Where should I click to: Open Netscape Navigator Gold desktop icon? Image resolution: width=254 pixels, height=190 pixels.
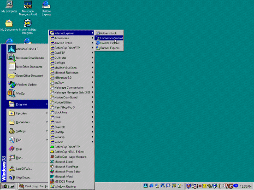tap(28, 8)
